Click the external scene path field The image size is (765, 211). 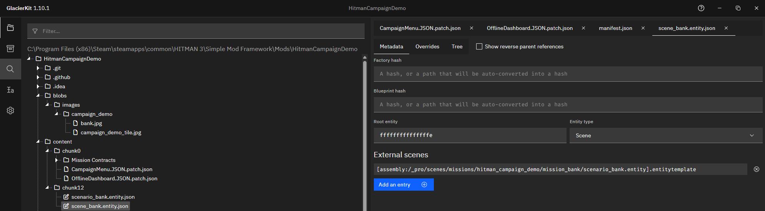coord(560,169)
